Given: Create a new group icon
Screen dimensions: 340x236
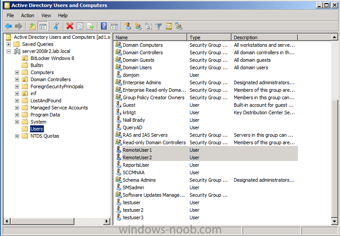Looking at the screenshot, I should coord(138,26).
